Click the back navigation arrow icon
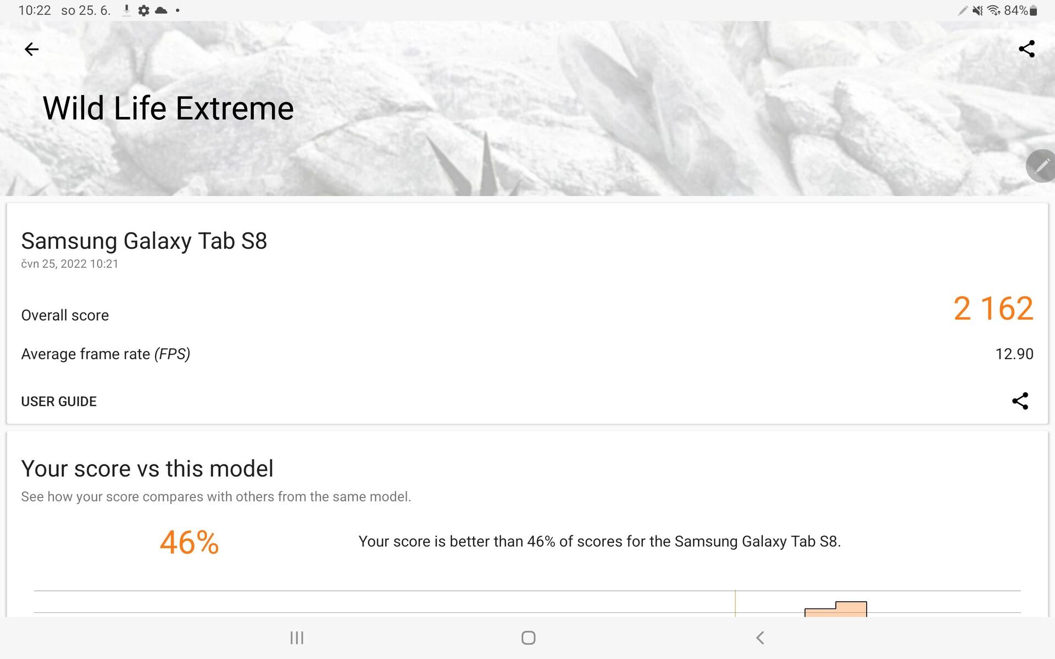Screen dimensions: 1055x659 tap(32, 48)
